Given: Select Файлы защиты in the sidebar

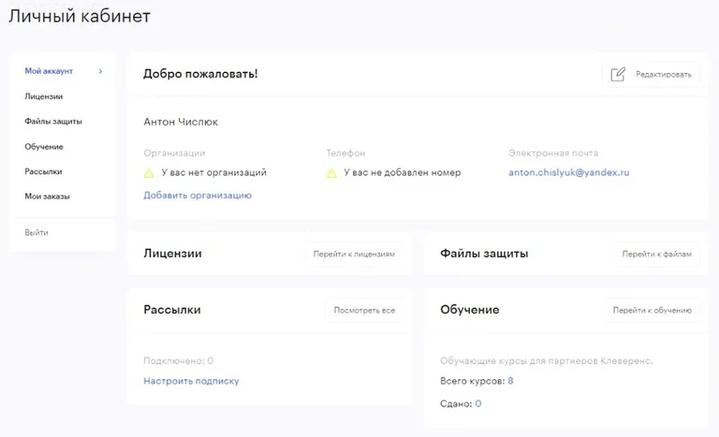Looking at the screenshot, I should (54, 121).
